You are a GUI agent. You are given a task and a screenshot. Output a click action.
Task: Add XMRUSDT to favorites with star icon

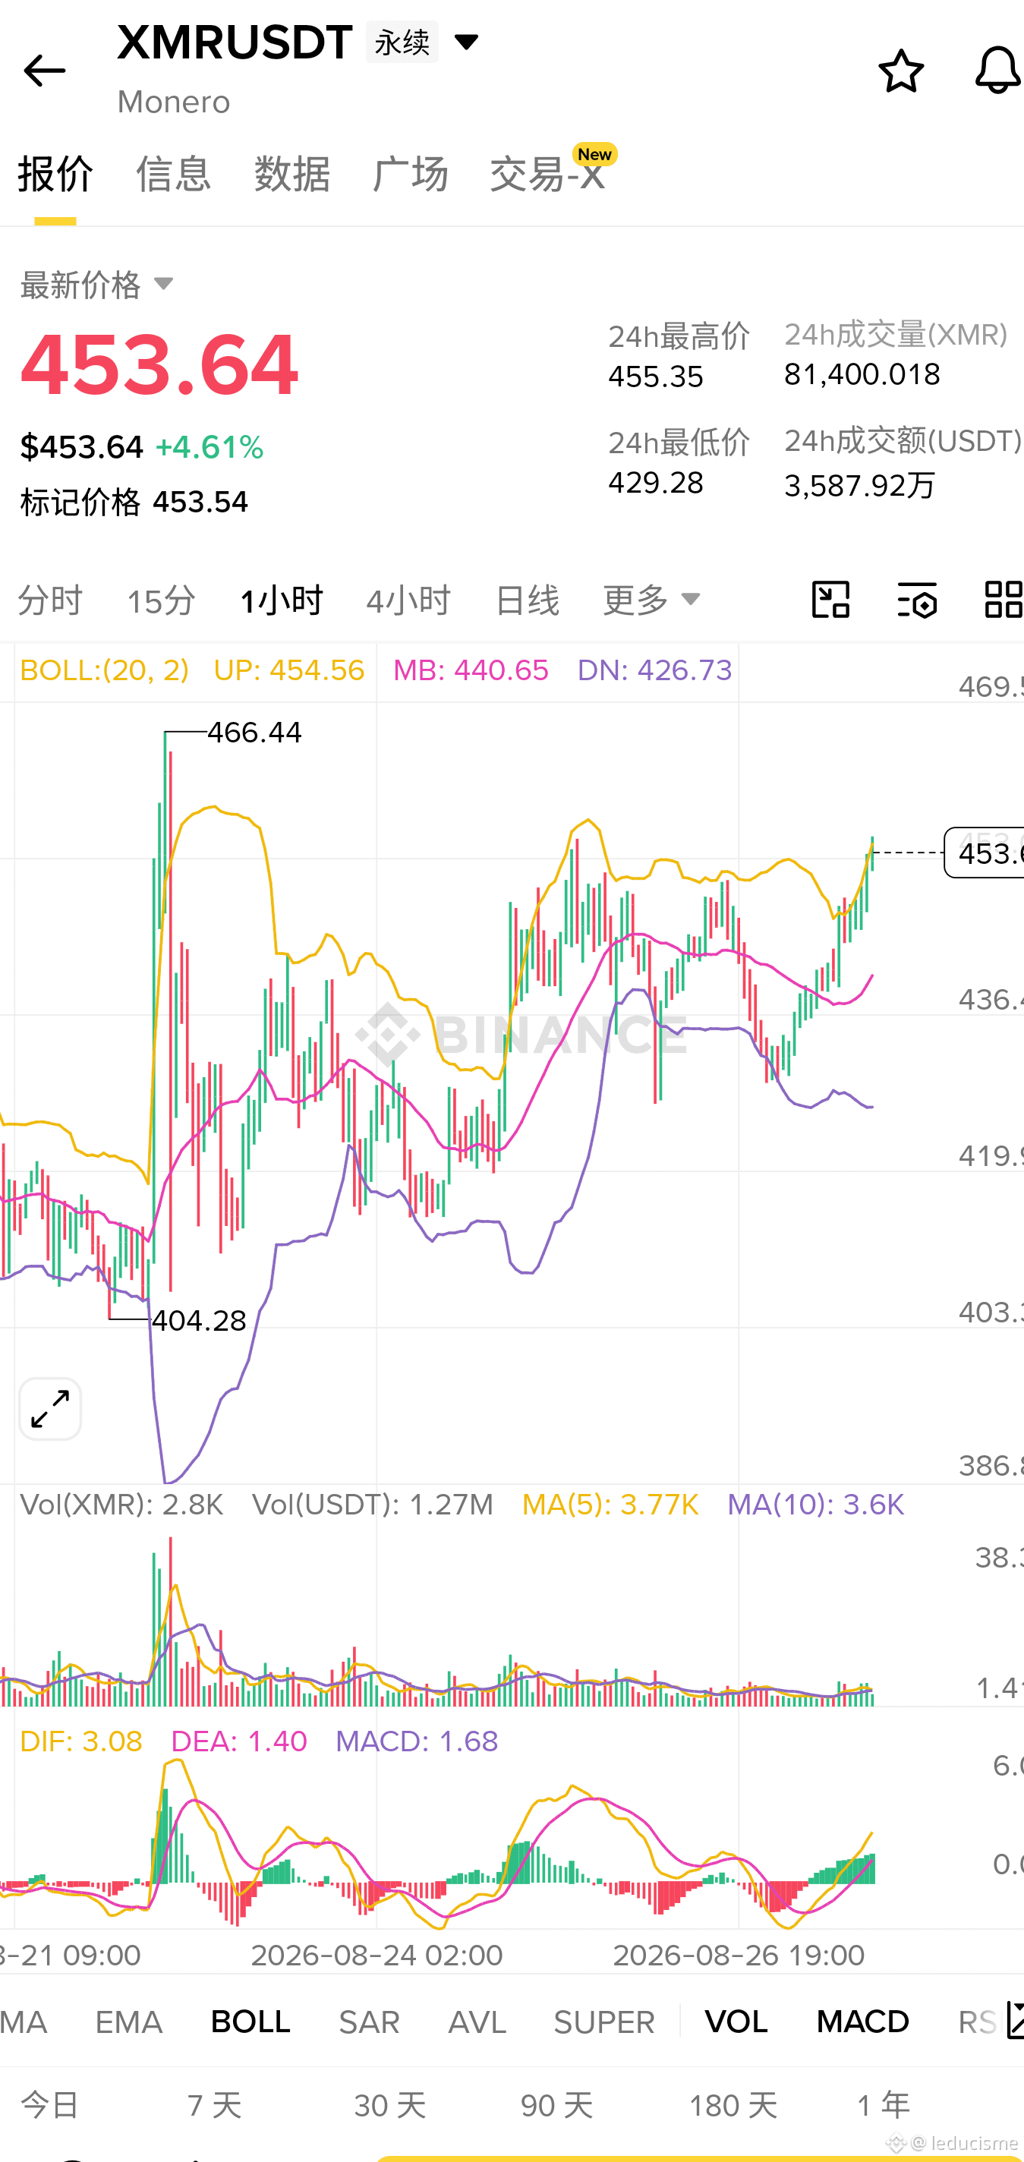900,71
